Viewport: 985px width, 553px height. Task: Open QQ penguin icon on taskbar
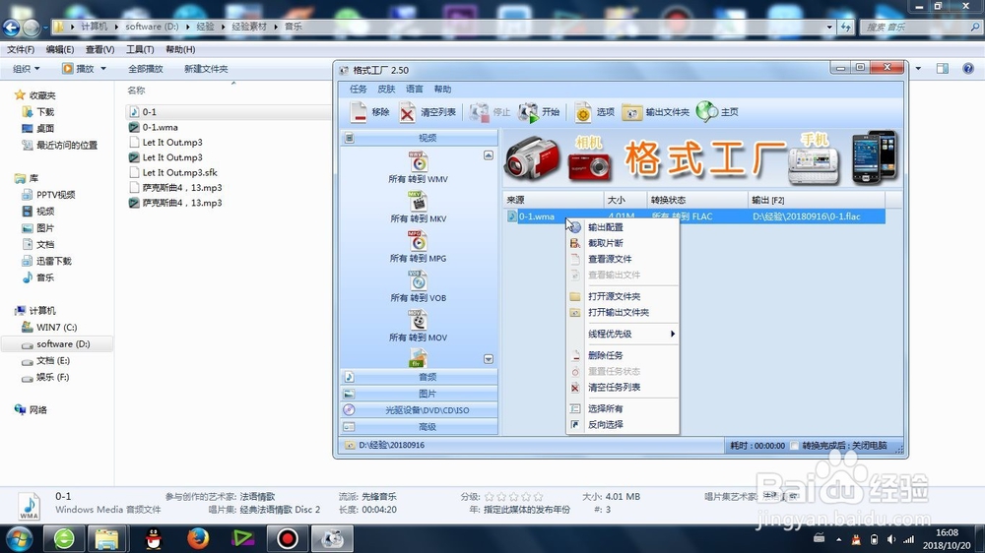pyautogui.click(x=154, y=538)
